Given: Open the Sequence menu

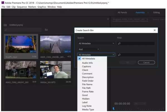Looking at the screenshot, I should [x=22, y=7].
